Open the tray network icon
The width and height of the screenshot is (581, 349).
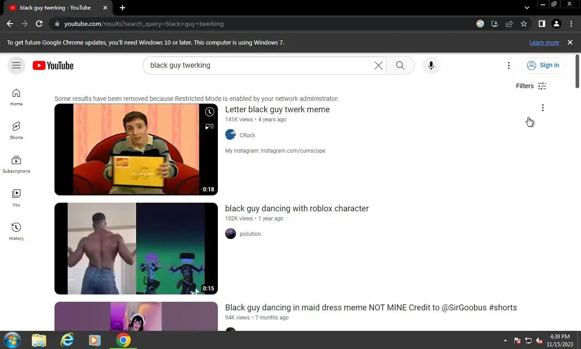[528, 340]
